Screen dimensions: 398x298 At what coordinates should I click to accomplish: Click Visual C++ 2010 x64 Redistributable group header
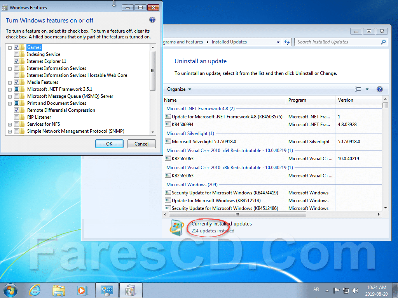pyautogui.click(x=229, y=150)
